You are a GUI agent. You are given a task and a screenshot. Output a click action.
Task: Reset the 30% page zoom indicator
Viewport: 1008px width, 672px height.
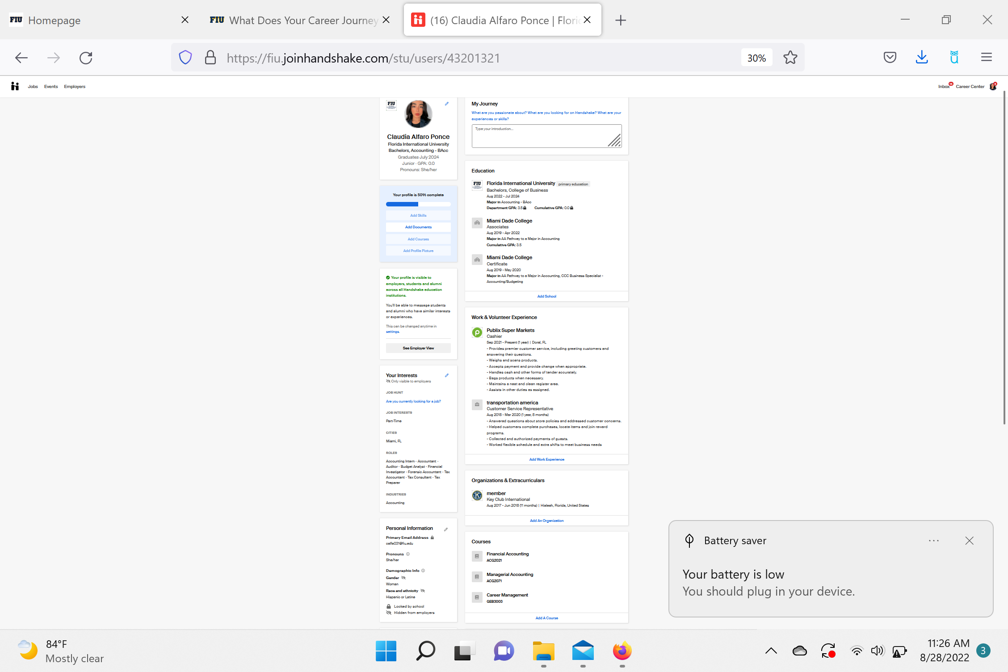click(x=756, y=58)
